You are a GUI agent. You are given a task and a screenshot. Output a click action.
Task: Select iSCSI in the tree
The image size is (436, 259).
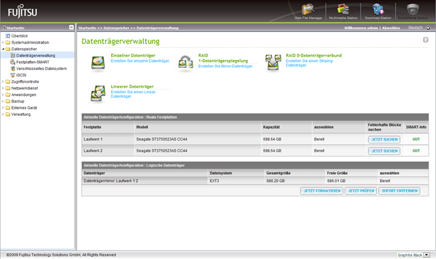point(21,75)
